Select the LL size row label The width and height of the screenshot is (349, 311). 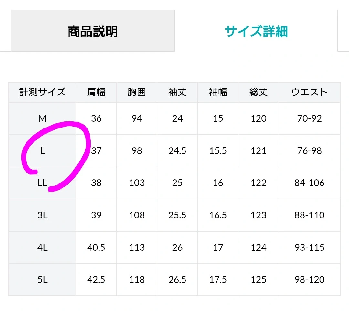pyautogui.click(x=42, y=183)
